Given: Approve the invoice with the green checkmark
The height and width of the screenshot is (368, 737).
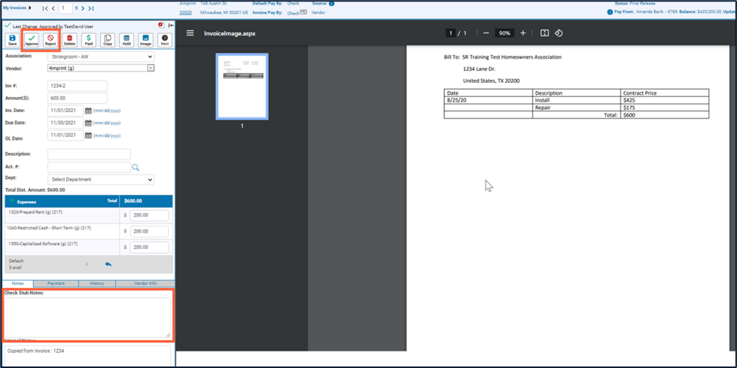Looking at the screenshot, I should click(x=32, y=40).
